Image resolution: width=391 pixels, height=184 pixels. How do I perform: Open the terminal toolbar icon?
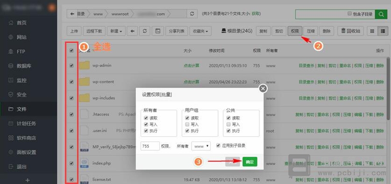point(157,31)
